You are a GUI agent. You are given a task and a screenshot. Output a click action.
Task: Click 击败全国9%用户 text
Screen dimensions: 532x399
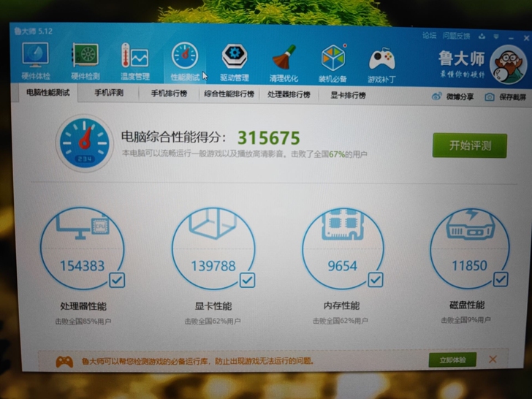coord(465,320)
